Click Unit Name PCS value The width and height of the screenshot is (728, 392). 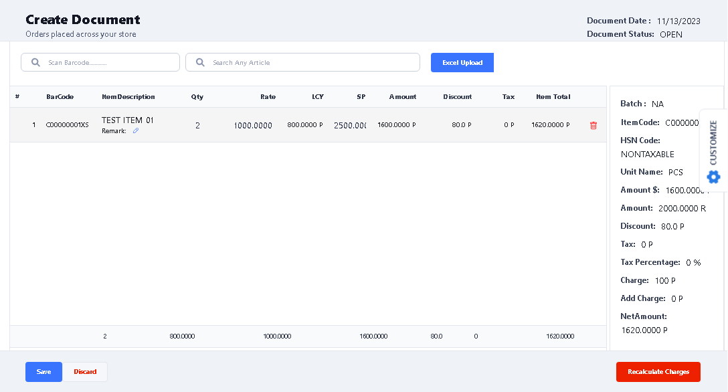676,172
